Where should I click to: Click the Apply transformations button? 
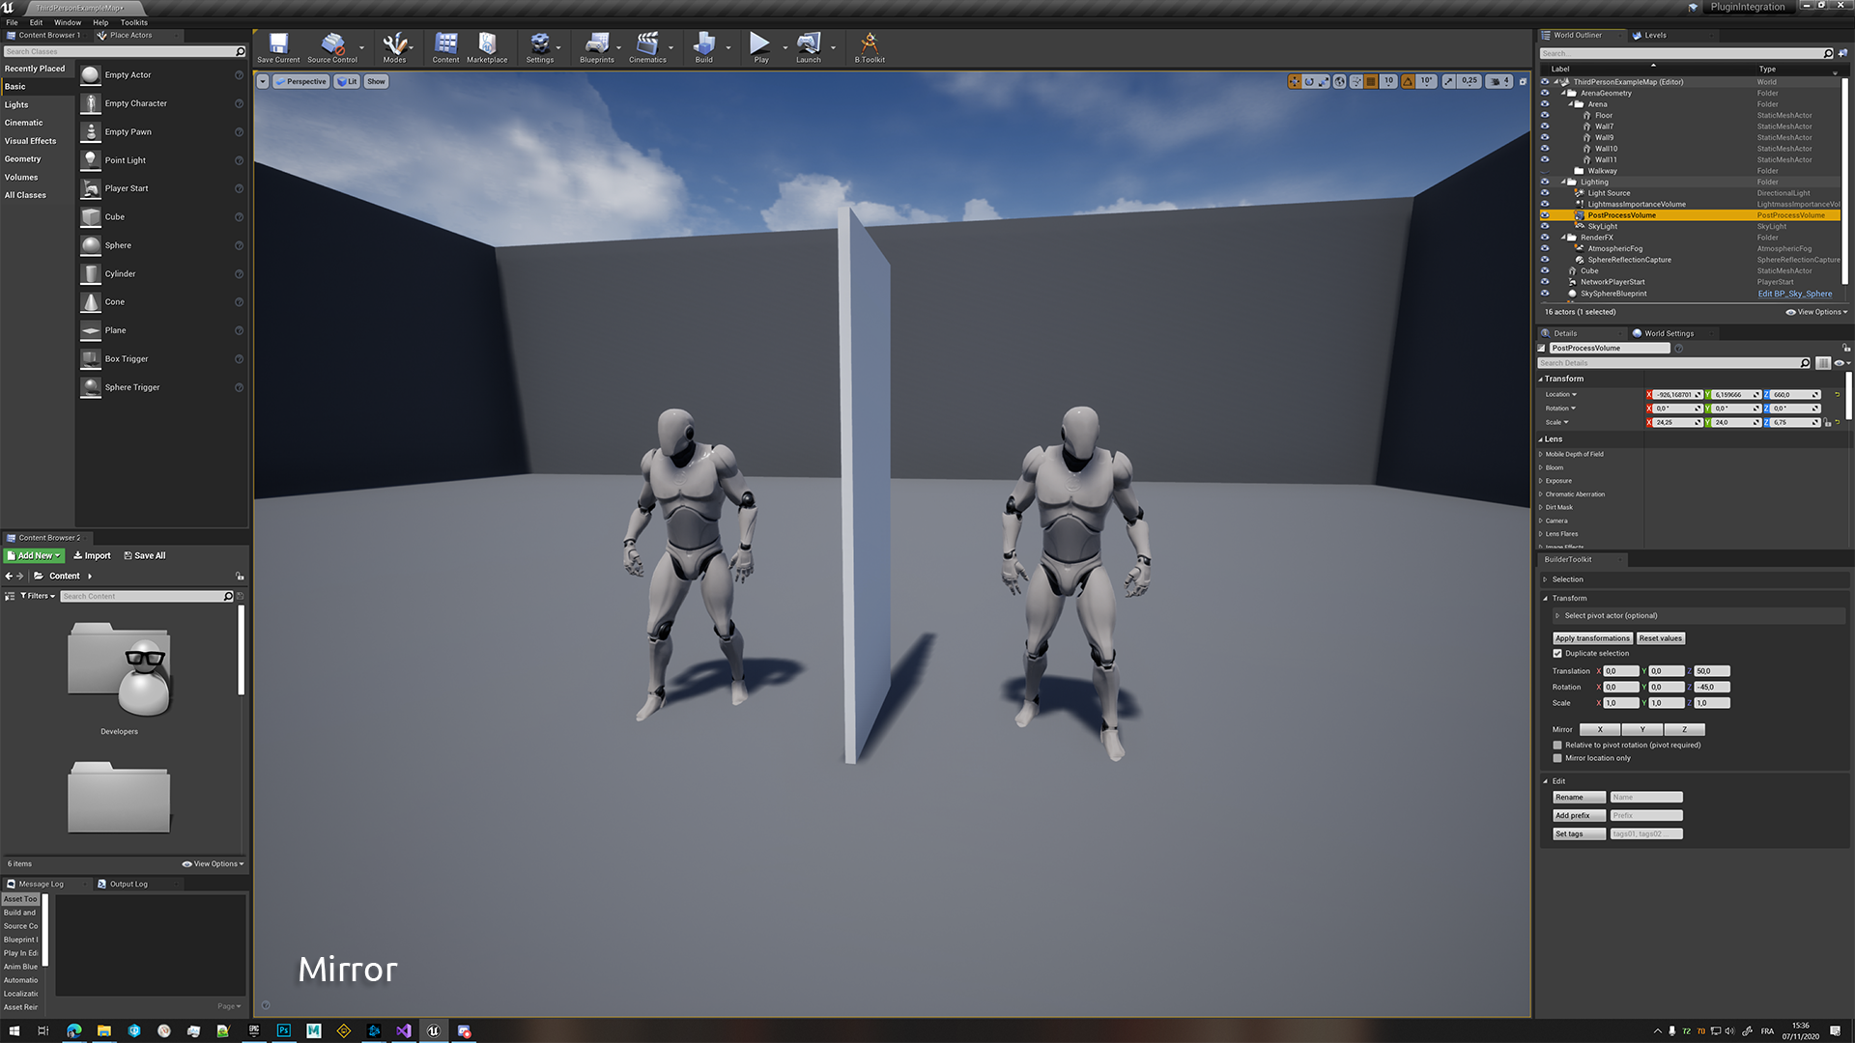tap(1591, 638)
